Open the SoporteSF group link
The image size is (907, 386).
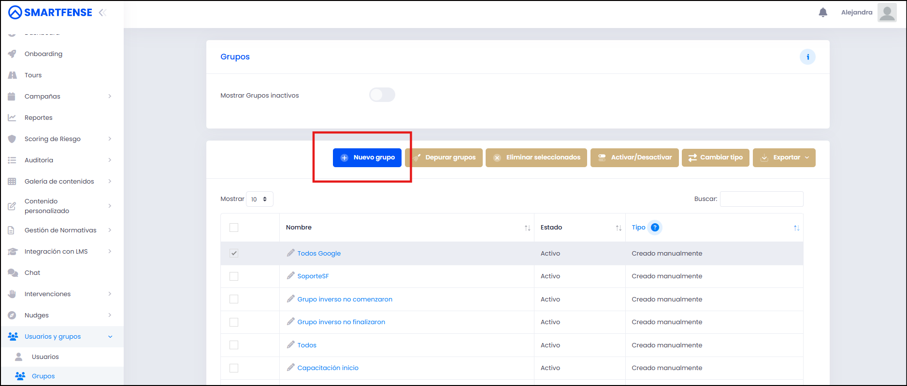click(x=313, y=276)
